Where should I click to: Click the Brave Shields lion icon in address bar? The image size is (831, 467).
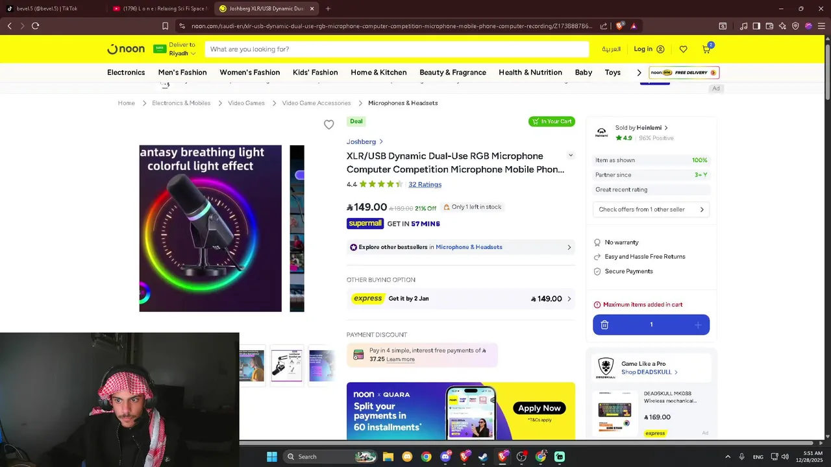[x=620, y=26]
